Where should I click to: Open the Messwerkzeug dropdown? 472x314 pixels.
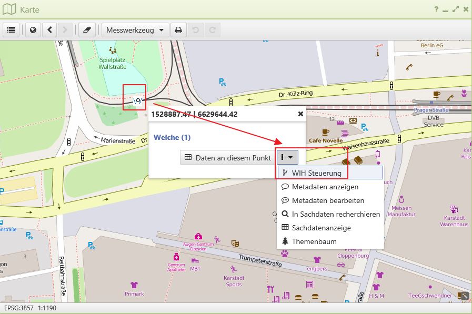pyautogui.click(x=135, y=30)
